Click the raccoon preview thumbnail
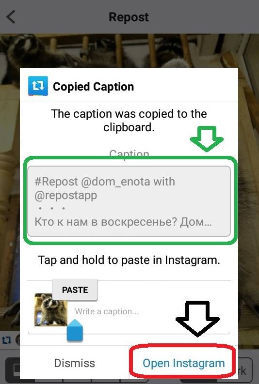The width and height of the screenshot is (259, 384). [51, 310]
